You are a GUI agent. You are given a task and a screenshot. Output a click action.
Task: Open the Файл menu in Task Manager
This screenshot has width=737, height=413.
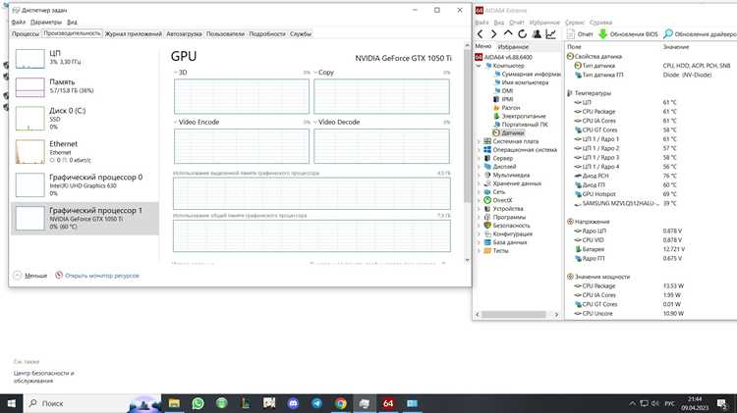(19, 22)
